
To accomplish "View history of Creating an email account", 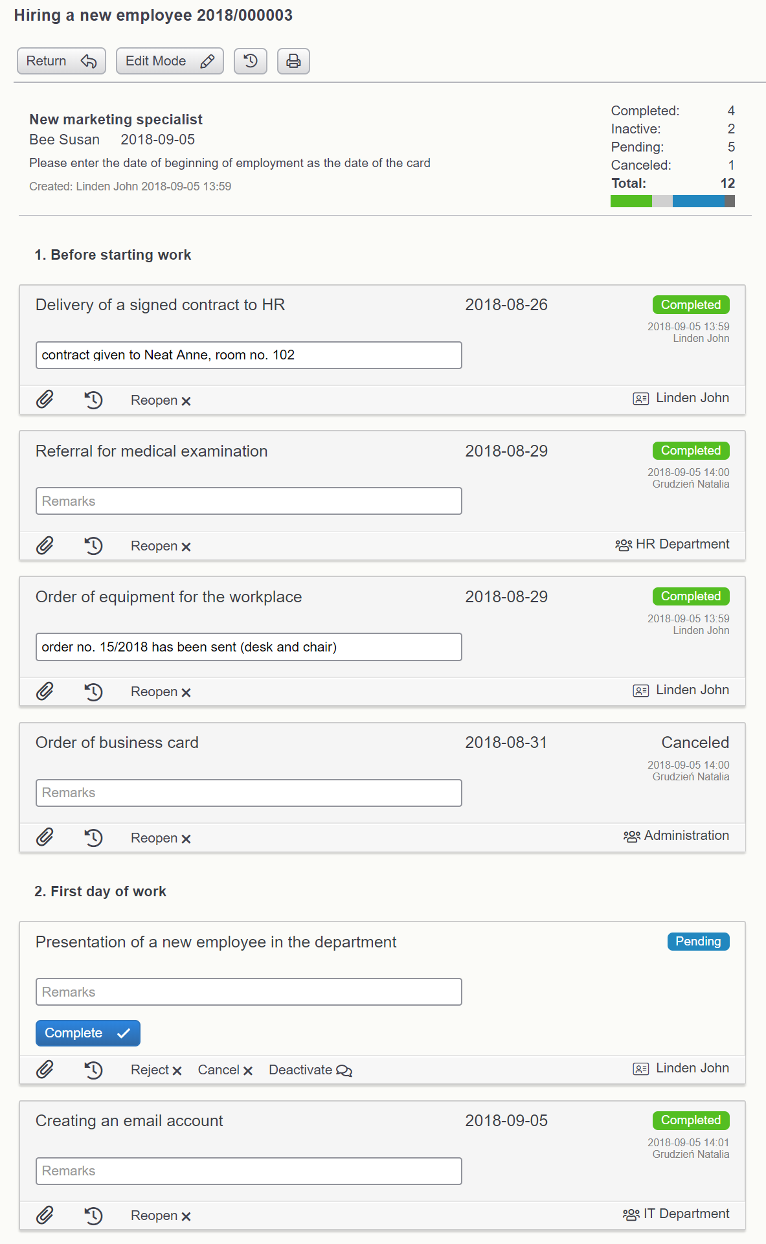I will point(94,1216).
